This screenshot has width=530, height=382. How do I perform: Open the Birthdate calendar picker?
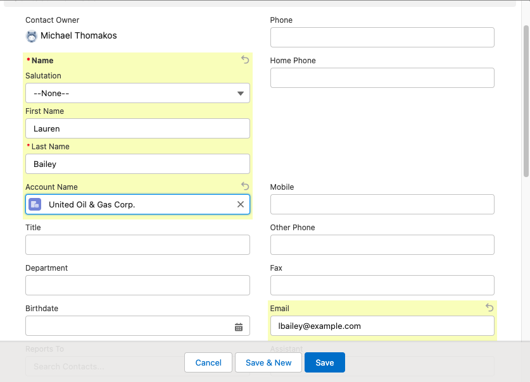click(239, 326)
